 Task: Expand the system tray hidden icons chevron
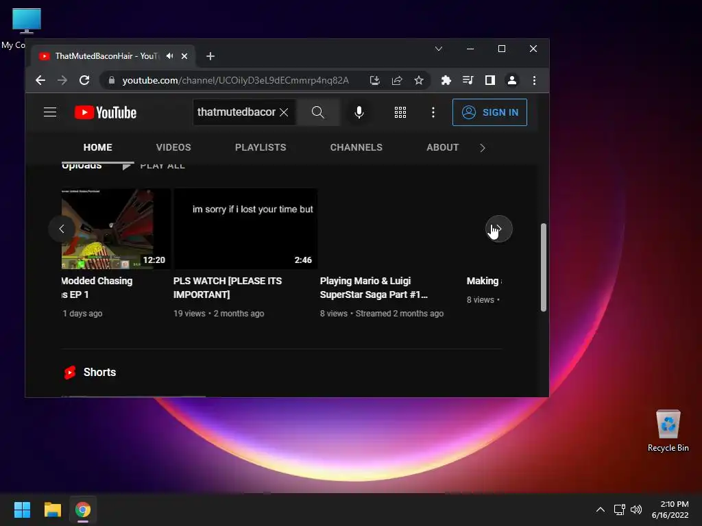(x=601, y=510)
